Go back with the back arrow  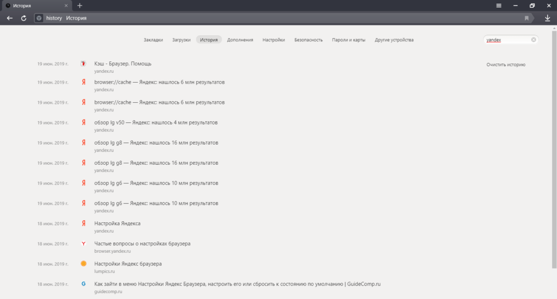point(10,18)
